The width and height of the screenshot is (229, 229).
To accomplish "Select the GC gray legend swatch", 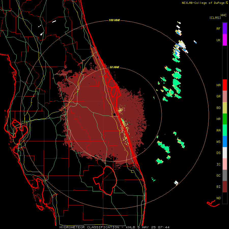I will click(x=225, y=175).
